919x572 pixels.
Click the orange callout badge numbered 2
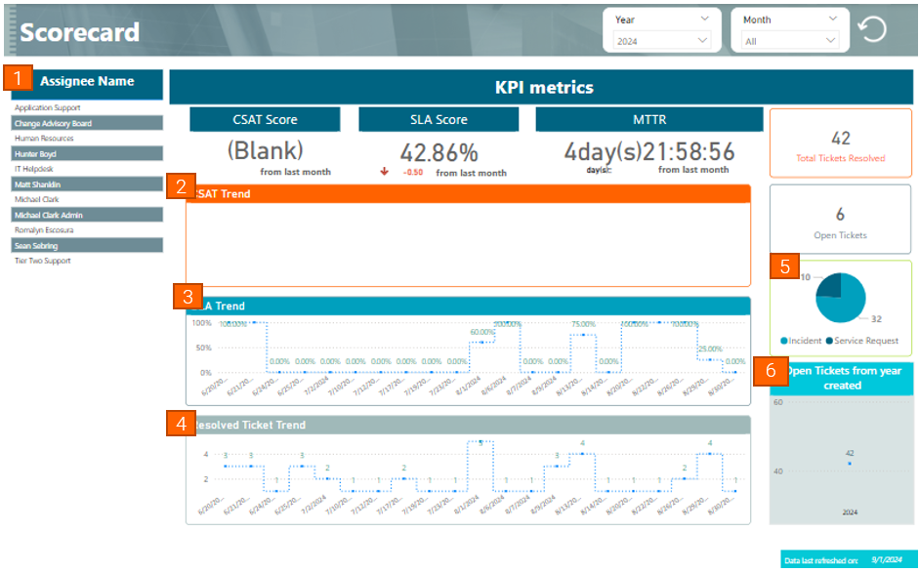pyautogui.click(x=179, y=187)
